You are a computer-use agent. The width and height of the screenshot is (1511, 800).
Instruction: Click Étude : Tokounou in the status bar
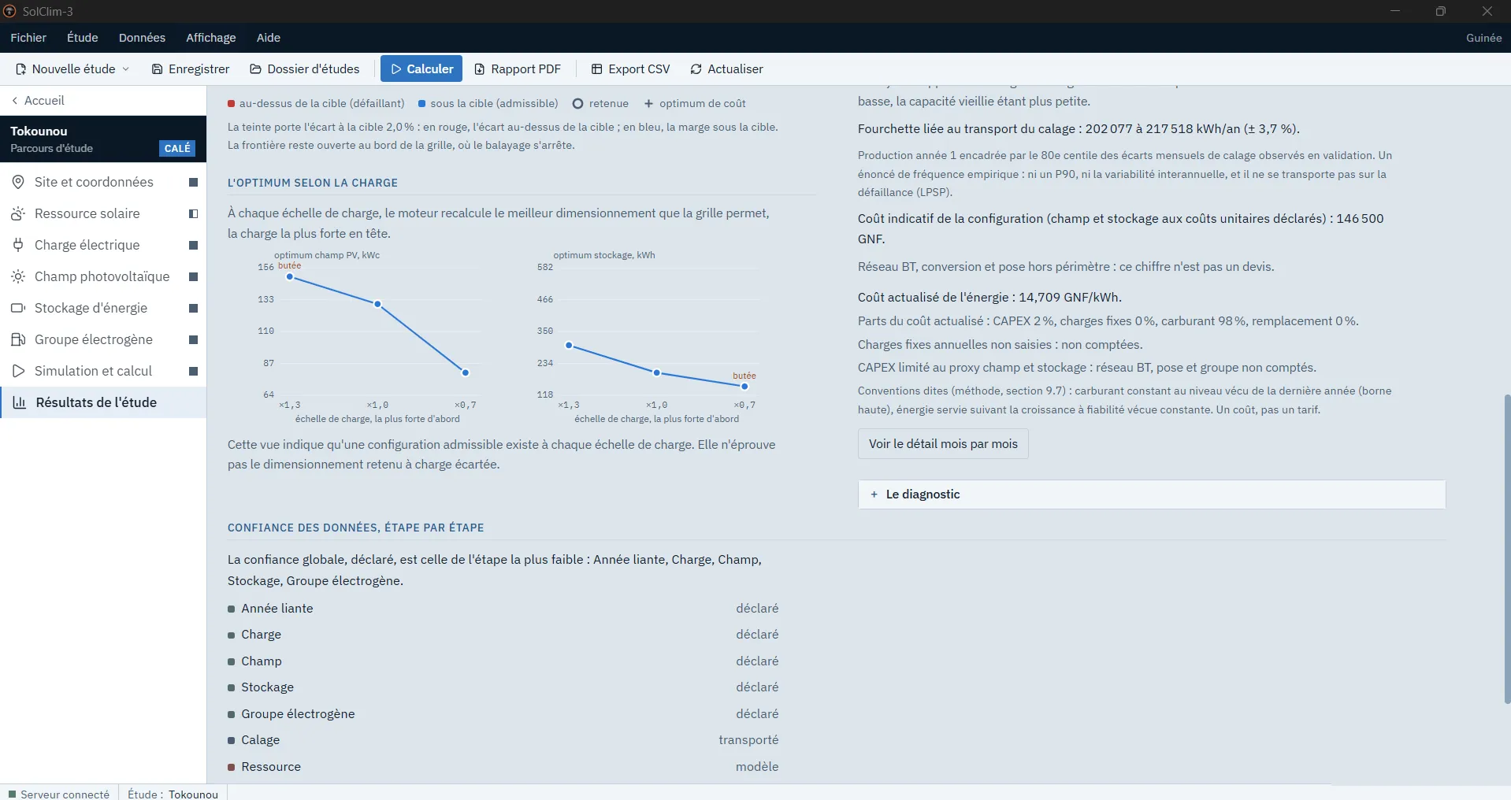(173, 794)
